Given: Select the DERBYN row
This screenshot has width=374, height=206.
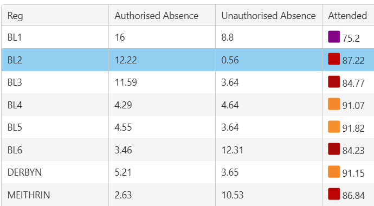Looking at the screenshot, I should (188, 172).
